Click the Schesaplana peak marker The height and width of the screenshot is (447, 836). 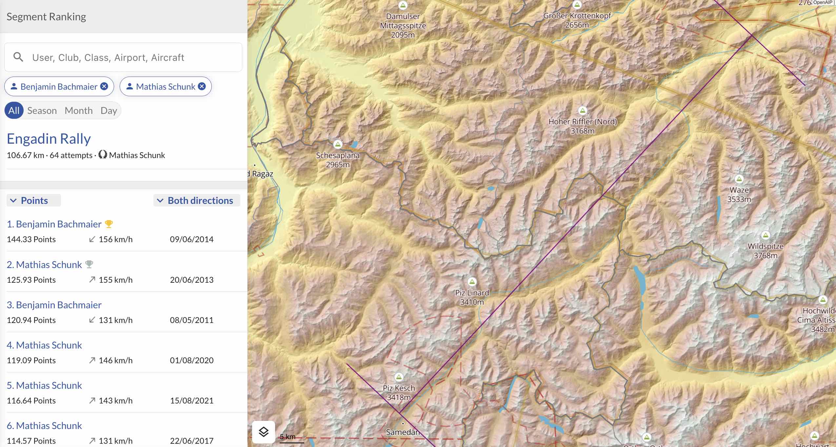338,144
